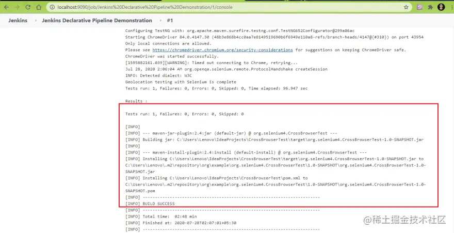Screen dimensions: 454x233
Task: Click the 'Timed out connecting to Chrome, retrying...' warning
Action: coord(212,63)
